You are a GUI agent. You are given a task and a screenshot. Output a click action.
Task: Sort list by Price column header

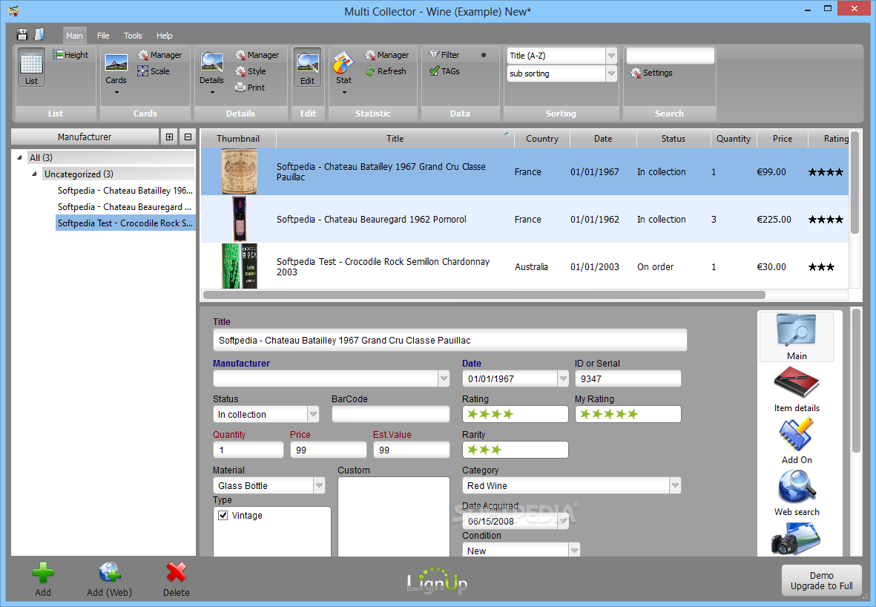[x=782, y=139]
